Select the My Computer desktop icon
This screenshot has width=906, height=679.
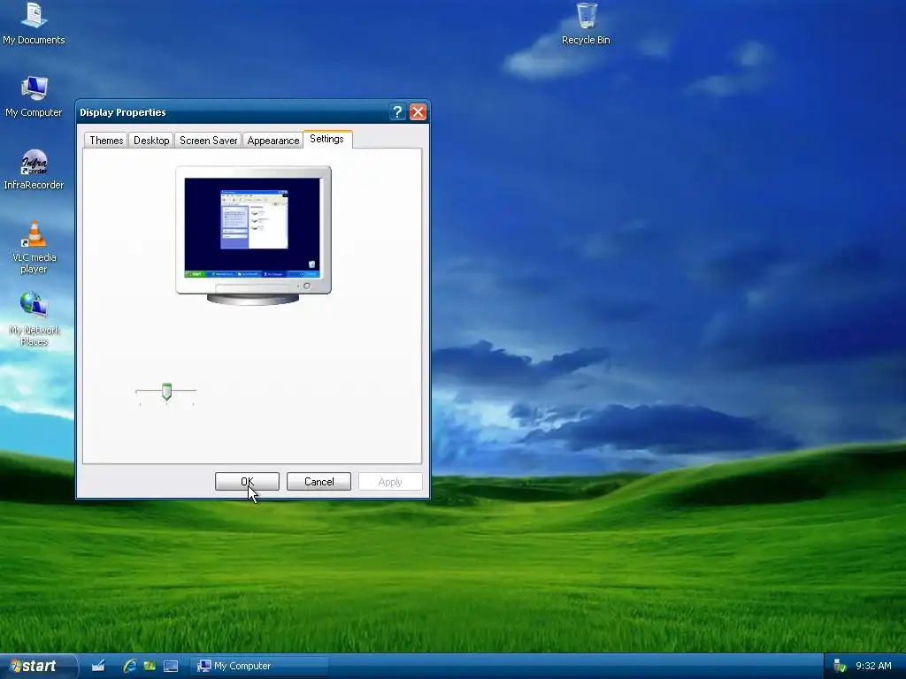tap(34, 96)
